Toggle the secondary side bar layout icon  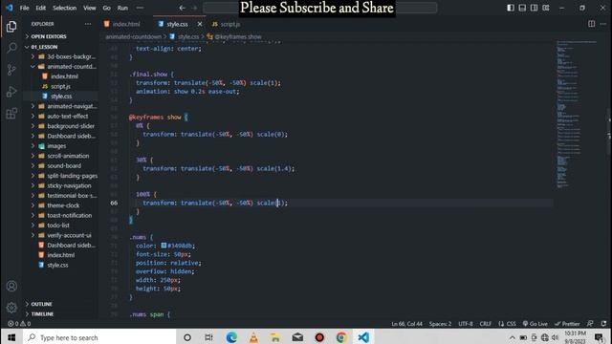(534, 8)
